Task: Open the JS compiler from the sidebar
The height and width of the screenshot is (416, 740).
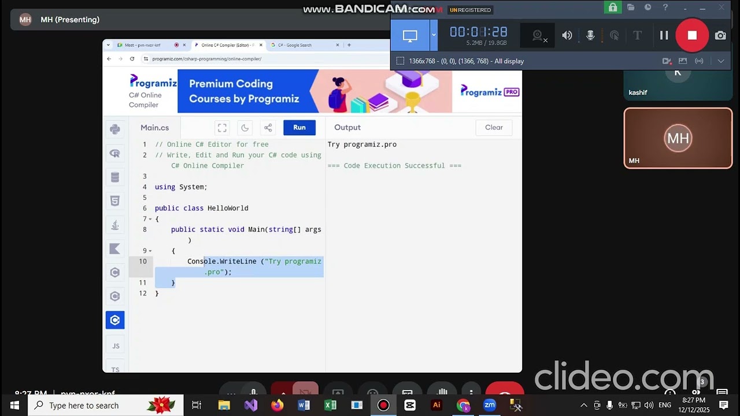Action: tap(115, 346)
